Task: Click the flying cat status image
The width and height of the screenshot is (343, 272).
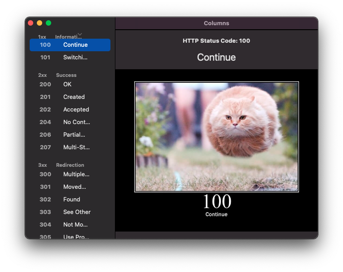Action: pyautogui.click(x=216, y=137)
